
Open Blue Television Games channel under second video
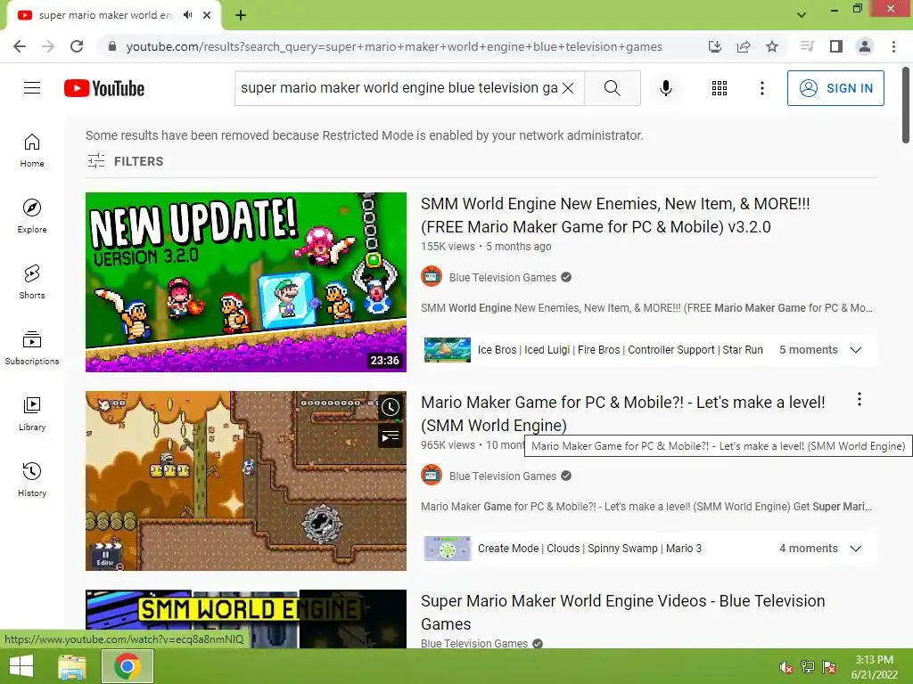pyautogui.click(x=503, y=476)
